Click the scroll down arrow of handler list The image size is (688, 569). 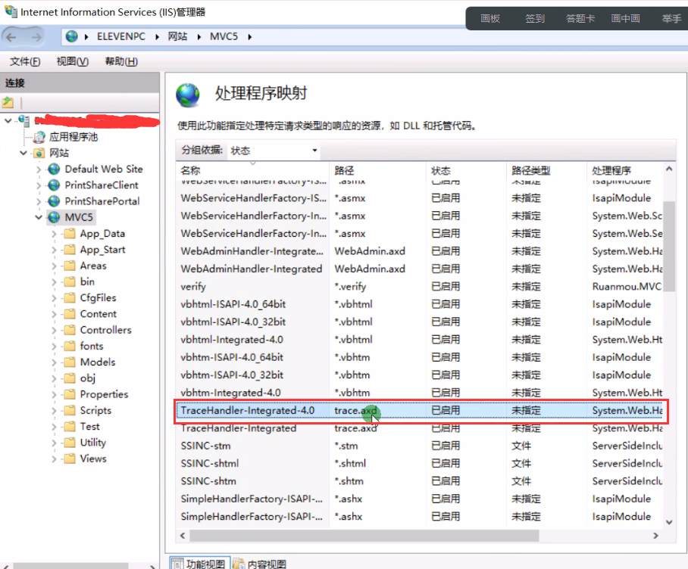point(669,521)
